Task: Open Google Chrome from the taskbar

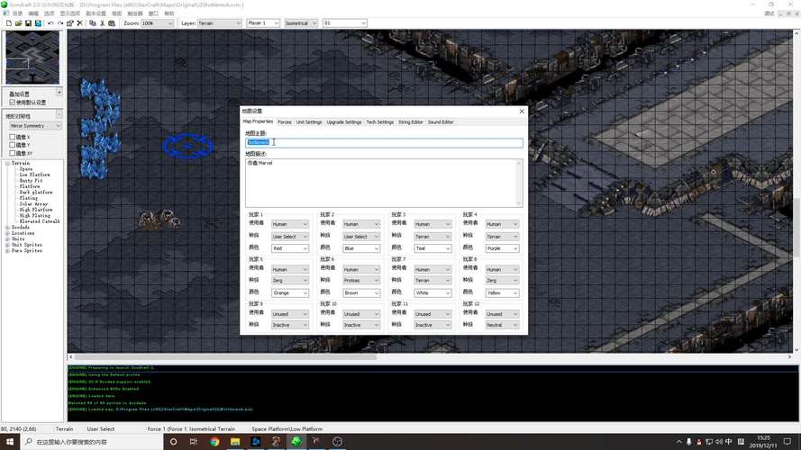Action: pos(214,442)
